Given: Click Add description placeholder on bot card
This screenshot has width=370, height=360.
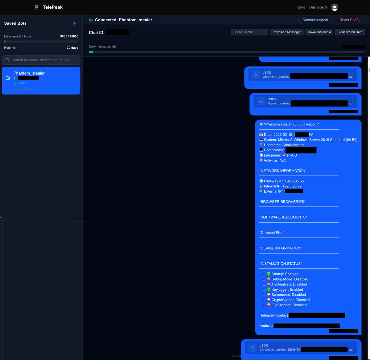Looking at the screenshot, I should (25, 89).
